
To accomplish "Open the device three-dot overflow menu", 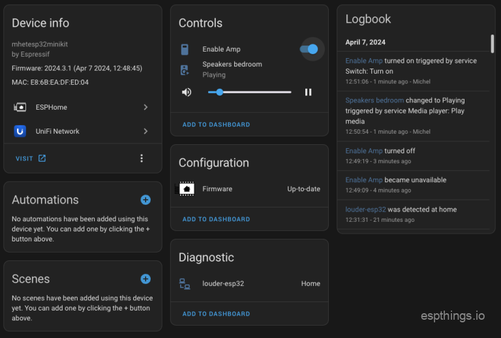I will (142, 158).
